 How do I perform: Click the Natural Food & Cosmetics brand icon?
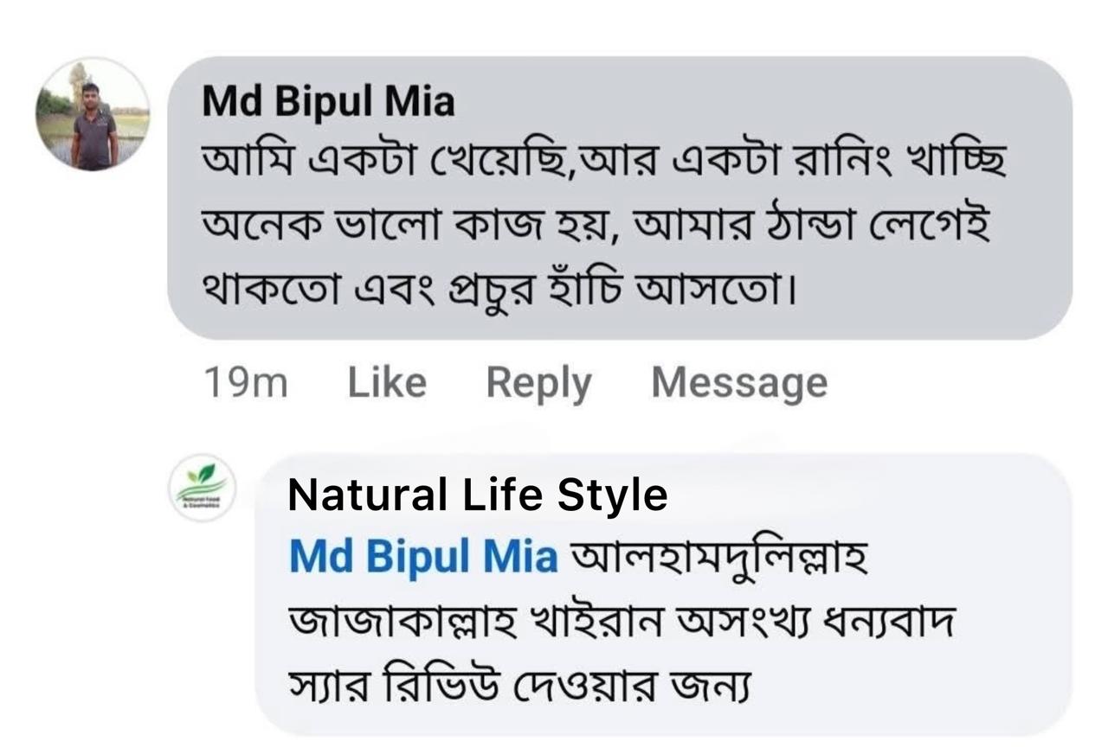point(203,487)
